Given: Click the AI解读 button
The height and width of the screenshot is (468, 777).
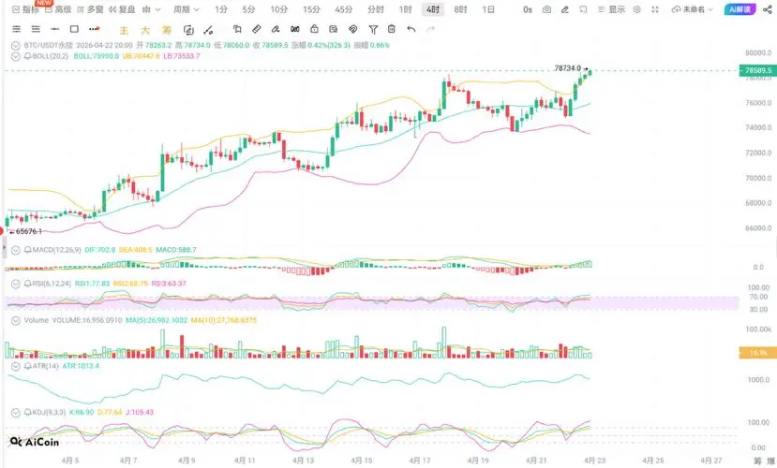Looking at the screenshot, I should 740,9.
